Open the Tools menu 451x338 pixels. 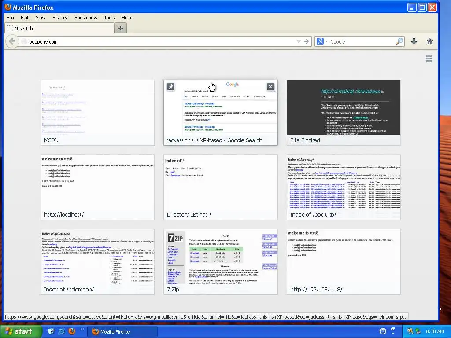[109, 18]
